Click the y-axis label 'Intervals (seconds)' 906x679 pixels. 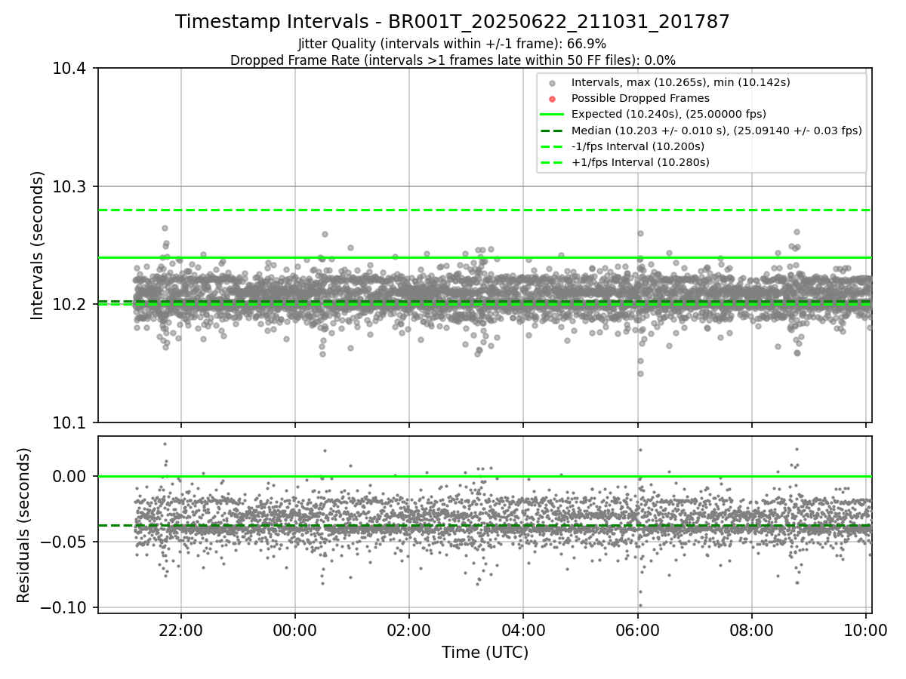click(x=37, y=245)
